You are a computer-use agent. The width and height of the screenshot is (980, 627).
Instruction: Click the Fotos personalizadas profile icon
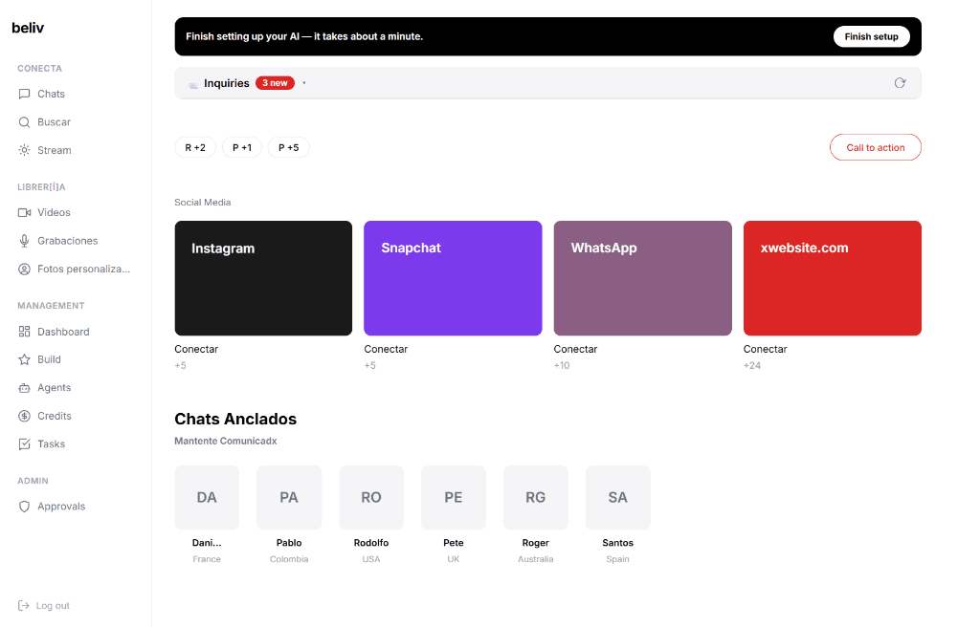point(24,270)
